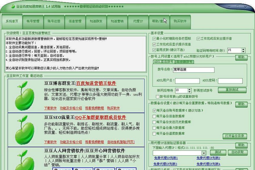Screen dimensions: 255x170
Task: Open the 免费代理IP列表2 link
Action: click(x=208, y=158)
